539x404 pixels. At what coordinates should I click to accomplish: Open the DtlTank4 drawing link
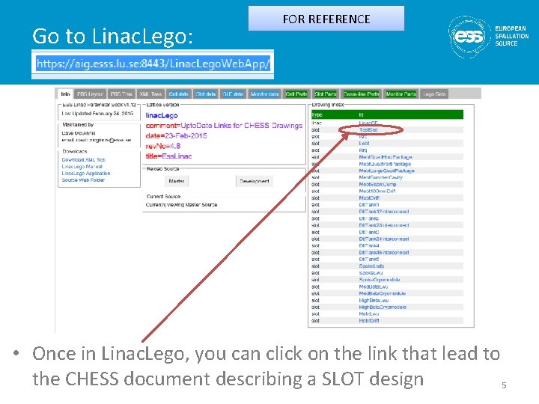[x=369, y=245]
